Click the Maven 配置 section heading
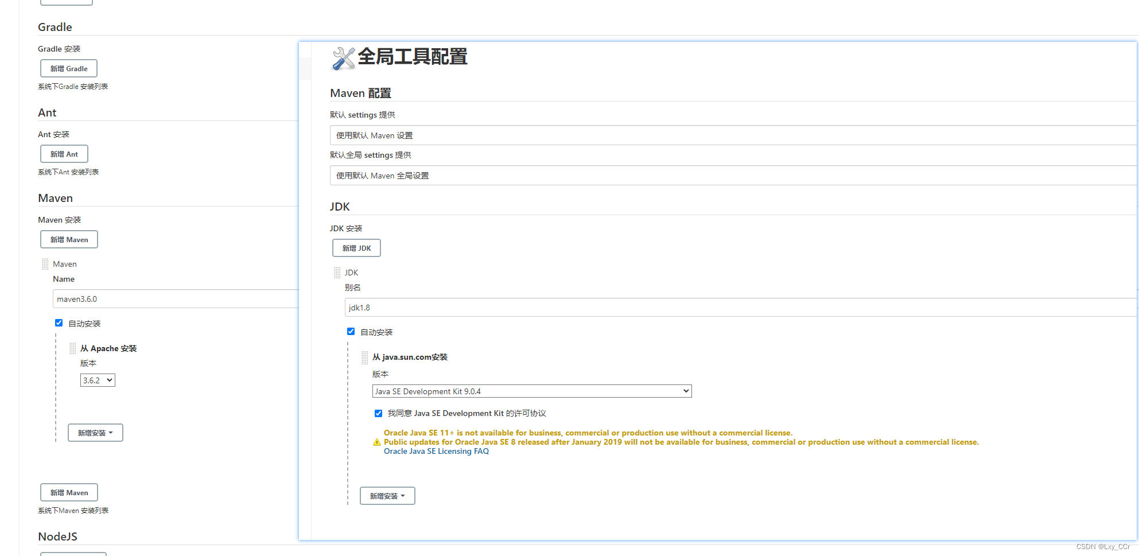The height and width of the screenshot is (556, 1139). point(360,93)
